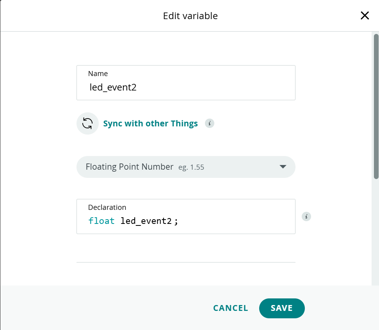379x330 pixels.
Task: Open info icon beside Sync with other Things
Action: [x=210, y=124]
